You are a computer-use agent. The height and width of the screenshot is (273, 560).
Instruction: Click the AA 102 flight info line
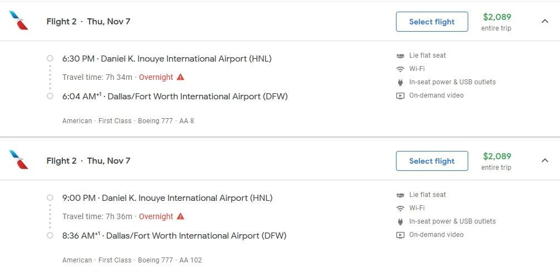[x=132, y=260]
